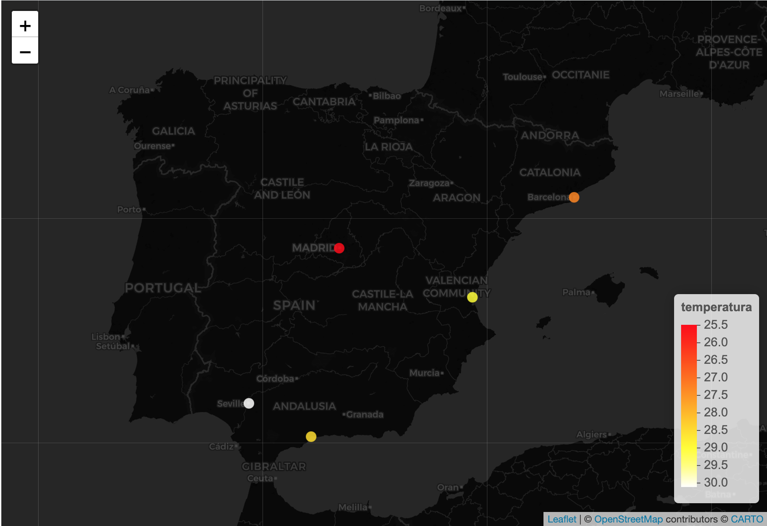Image resolution: width=767 pixels, height=526 pixels.
Task: Click the MADRID label on the map
Action: [313, 248]
